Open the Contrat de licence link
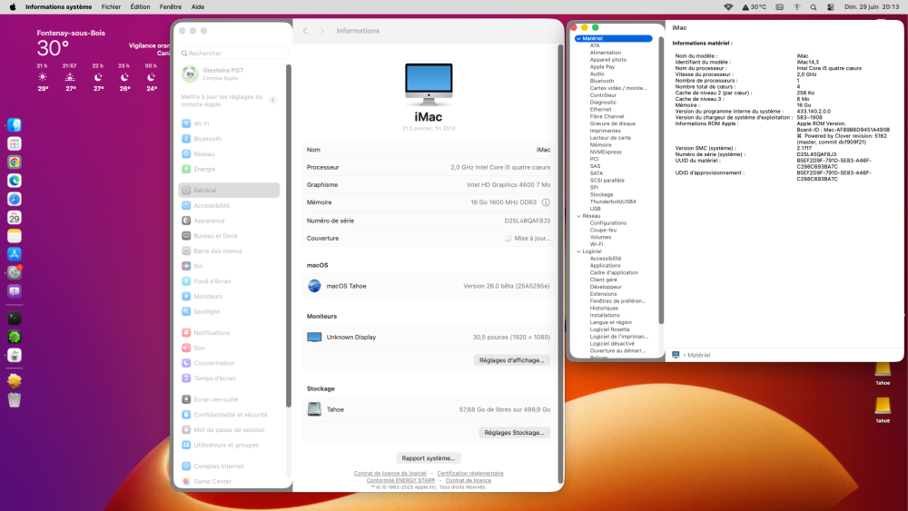 (469, 480)
